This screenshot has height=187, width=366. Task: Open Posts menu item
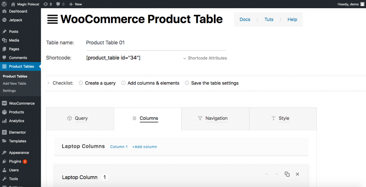pos(14,31)
